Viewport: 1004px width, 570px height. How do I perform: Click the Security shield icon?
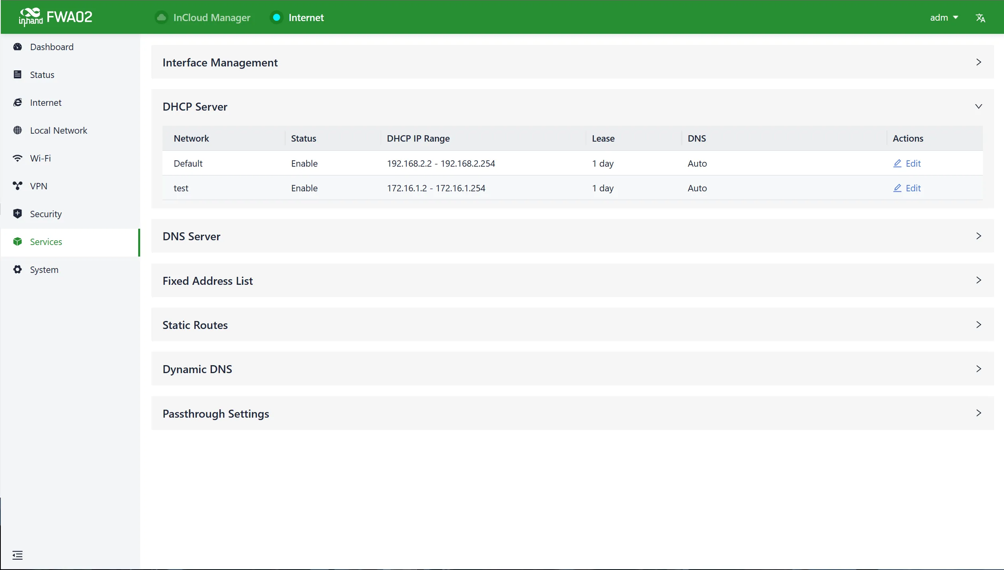[18, 214]
